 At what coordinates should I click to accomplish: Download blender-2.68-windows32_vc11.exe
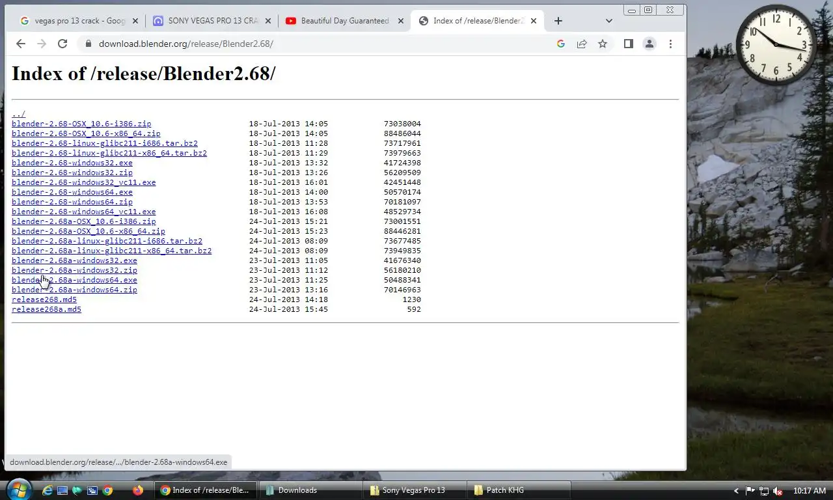[x=84, y=182]
